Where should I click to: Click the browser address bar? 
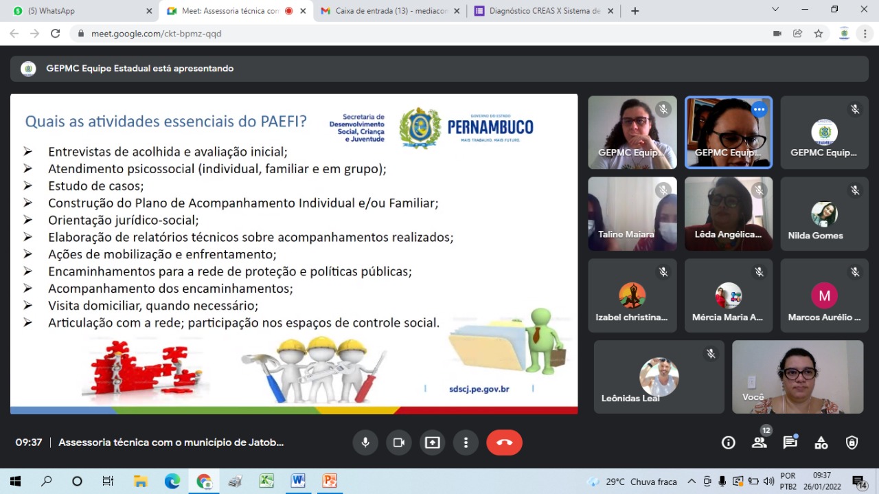pos(412,34)
